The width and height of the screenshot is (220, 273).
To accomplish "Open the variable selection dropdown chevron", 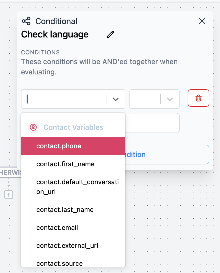I will tap(116, 99).
